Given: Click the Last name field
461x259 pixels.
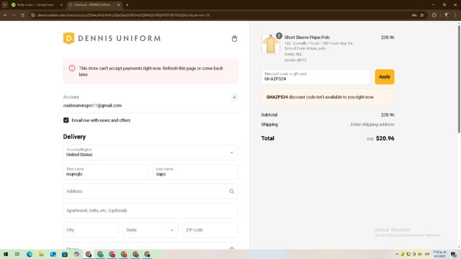Looking at the screenshot, I should point(195,172).
